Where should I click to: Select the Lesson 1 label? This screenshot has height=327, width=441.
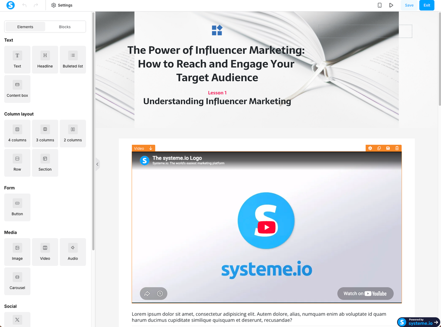click(217, 93)
